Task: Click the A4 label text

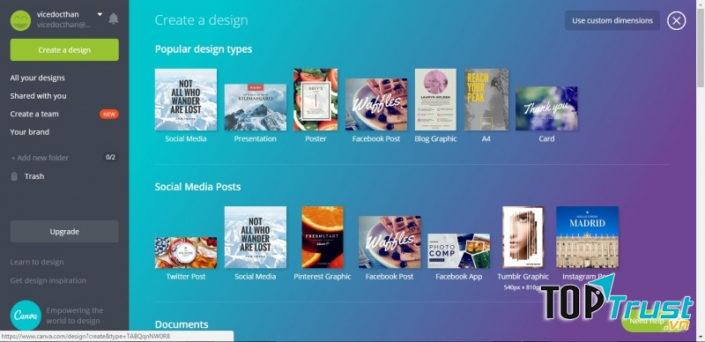Action: point(486,138)
